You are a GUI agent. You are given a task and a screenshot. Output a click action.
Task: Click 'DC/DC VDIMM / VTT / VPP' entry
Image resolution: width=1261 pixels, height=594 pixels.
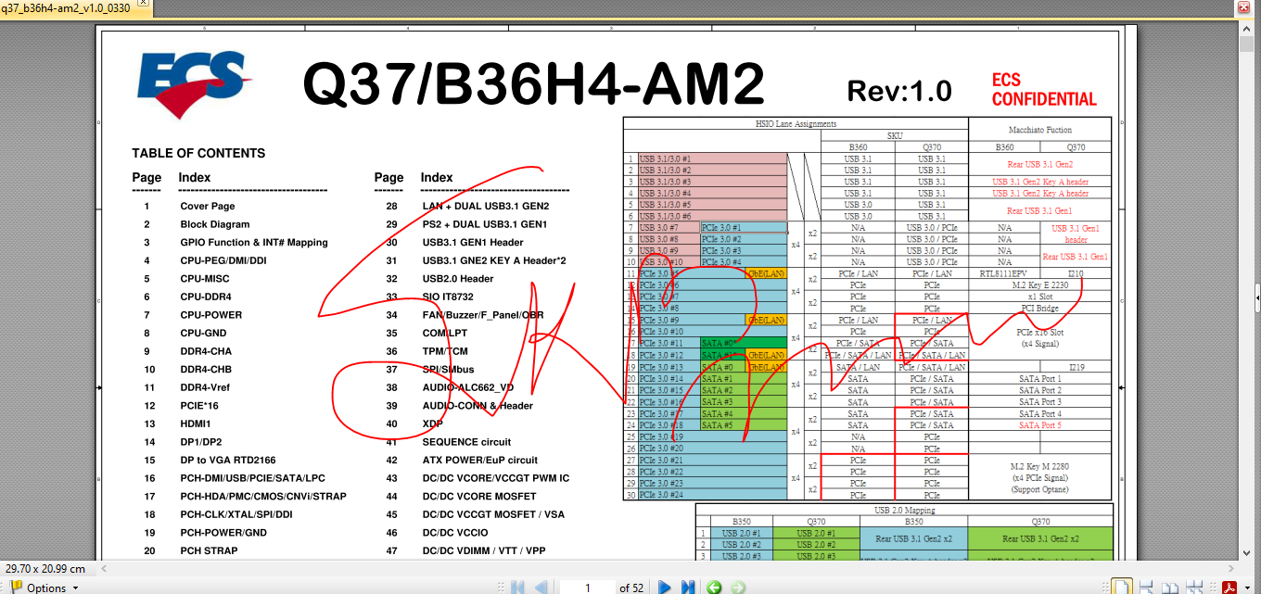[486, 550]
